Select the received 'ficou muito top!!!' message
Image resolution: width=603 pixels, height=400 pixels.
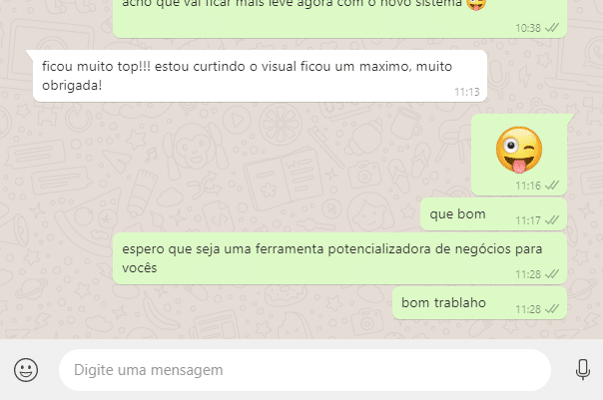(x=260, y=76)
